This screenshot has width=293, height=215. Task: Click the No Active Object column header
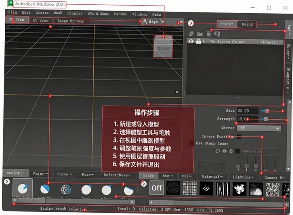pos(228,41)
